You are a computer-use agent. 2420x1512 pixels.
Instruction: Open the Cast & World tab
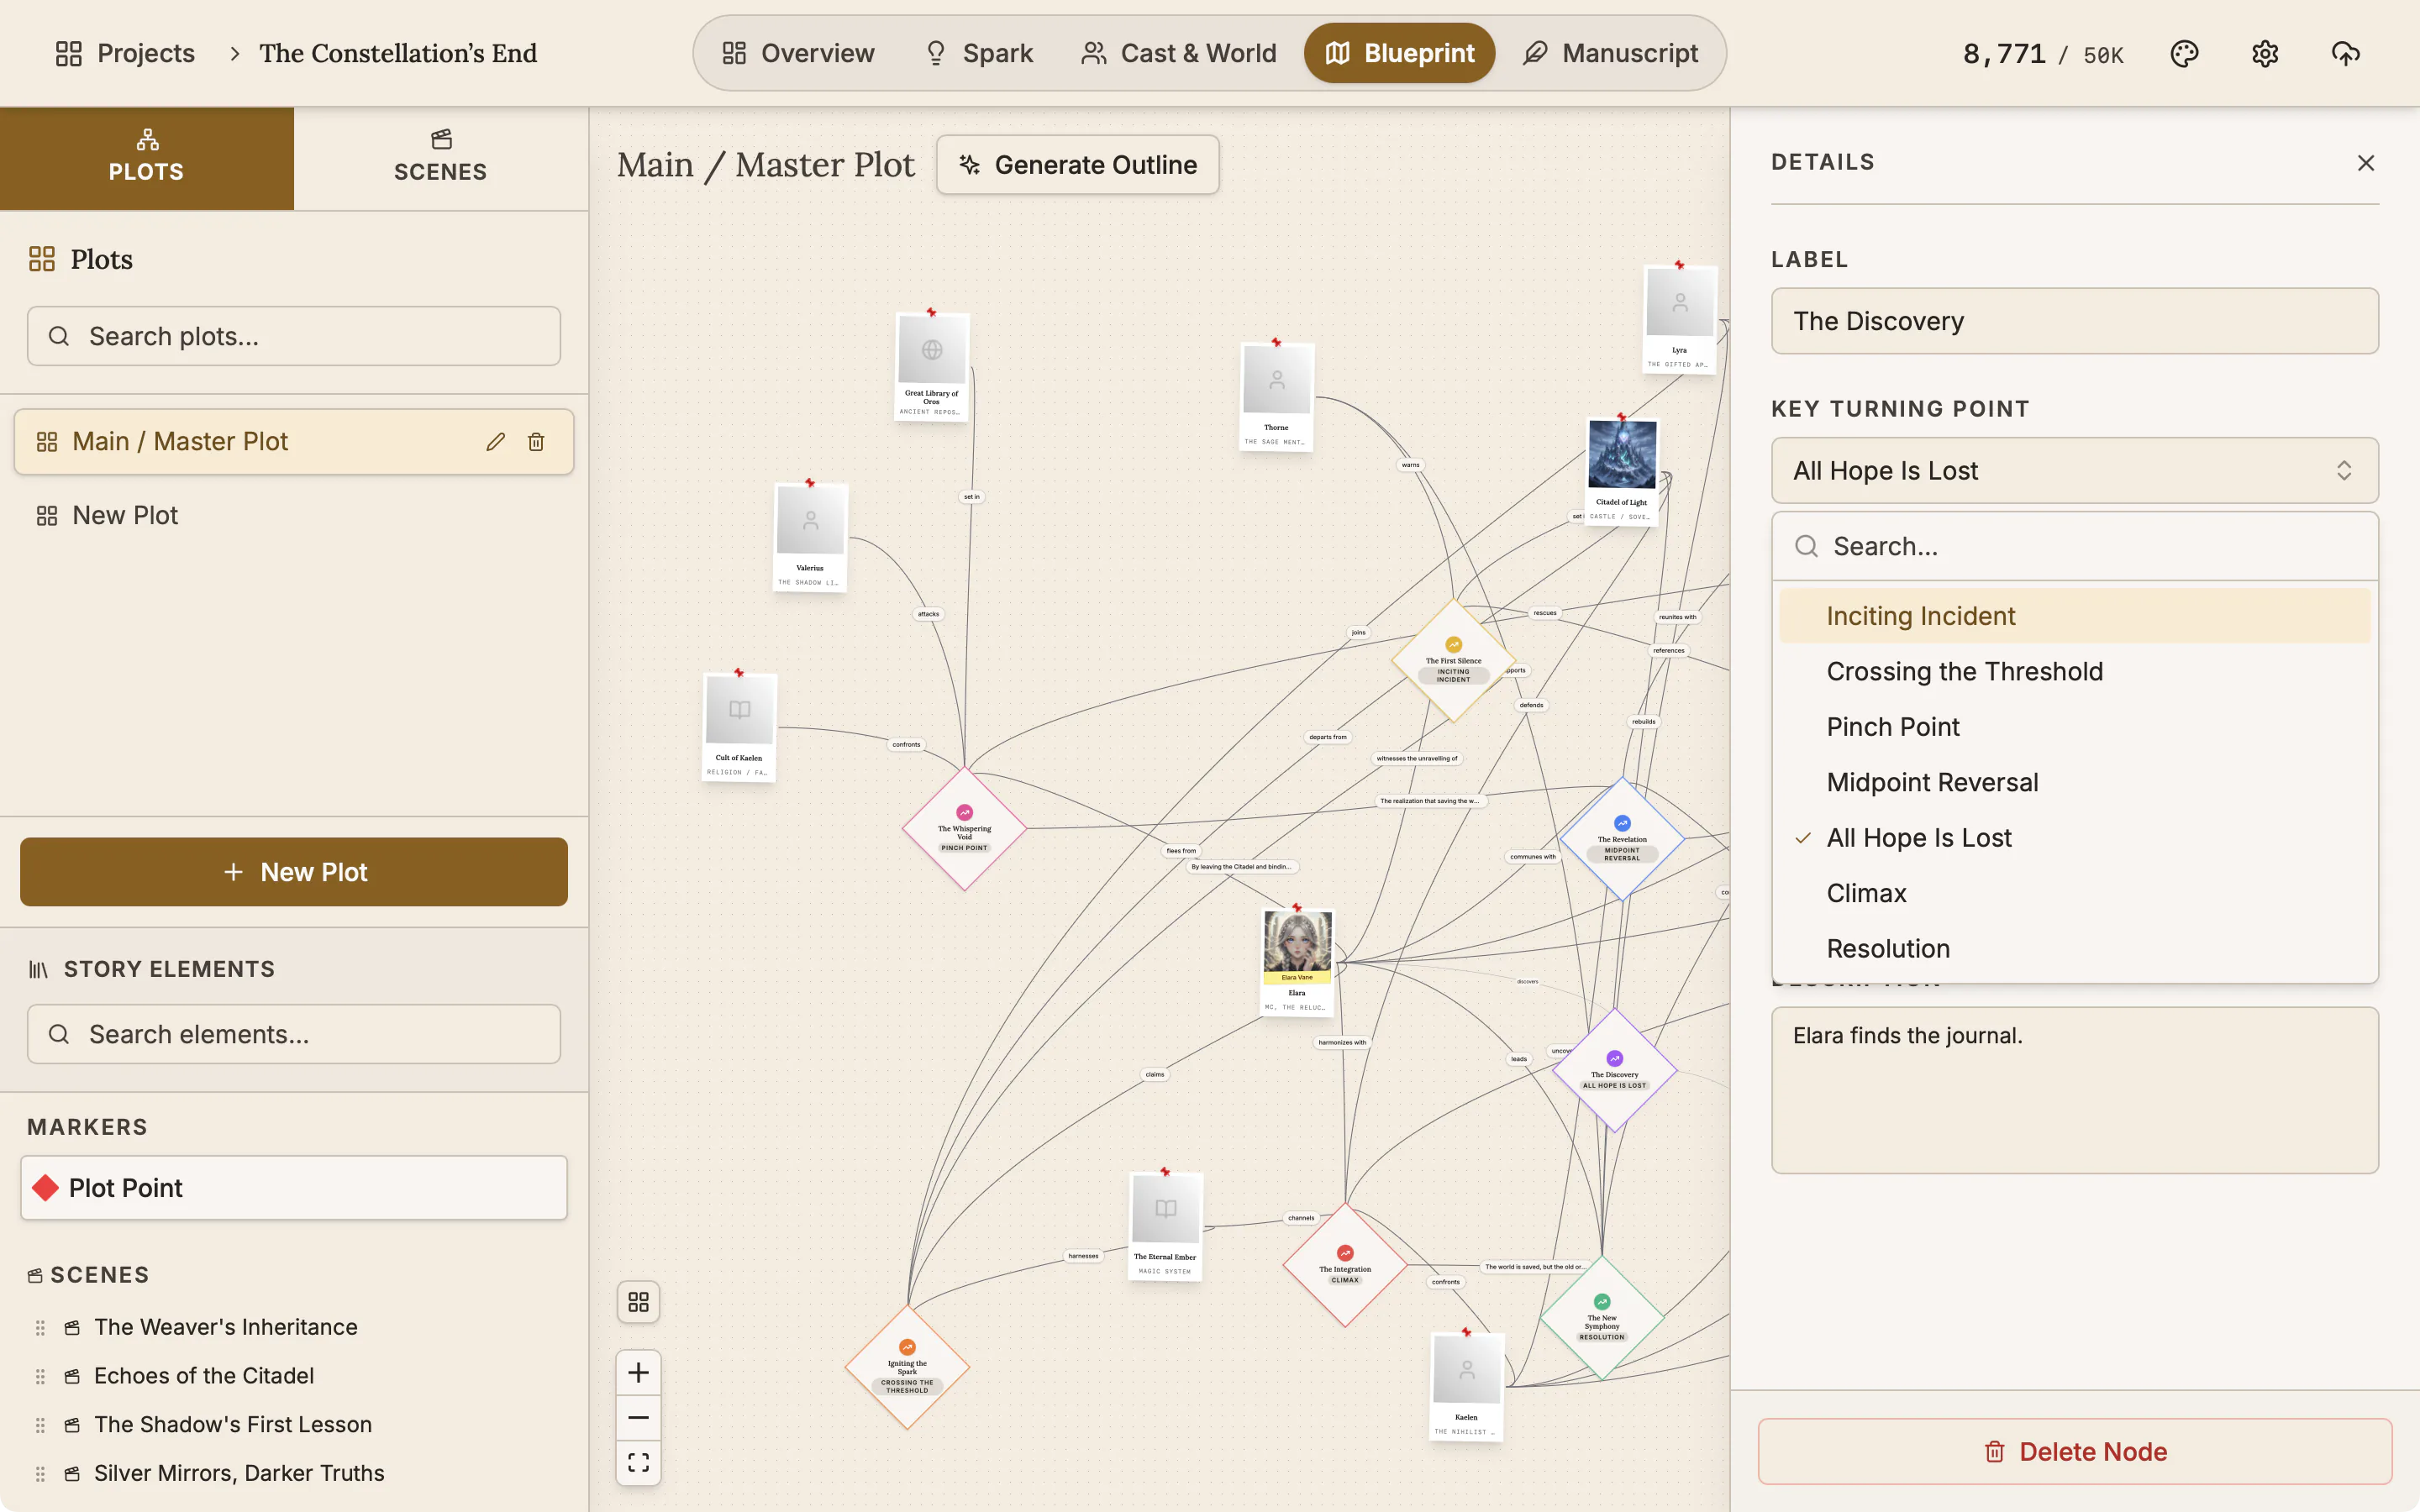1178,53
